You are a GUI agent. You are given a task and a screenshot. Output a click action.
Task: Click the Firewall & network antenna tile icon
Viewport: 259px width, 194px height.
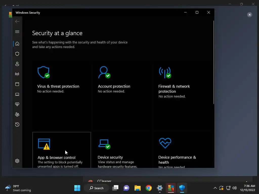(165, 72)
